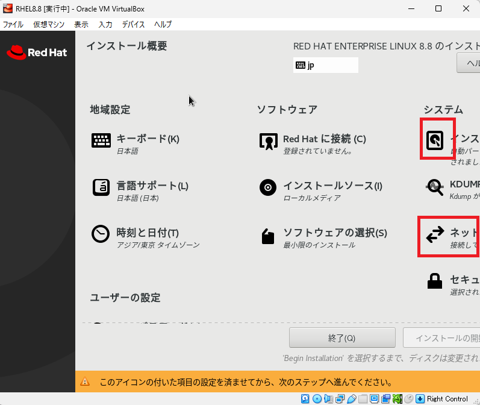480x405 pixels.
Task: Open the installation destination hard disk icon
Action: point(435,140)
